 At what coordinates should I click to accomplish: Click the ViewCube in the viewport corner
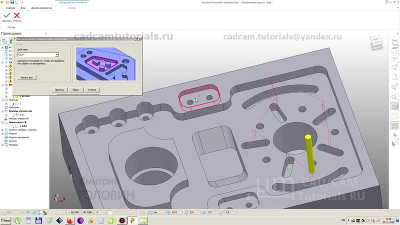[x=374, y=44]
